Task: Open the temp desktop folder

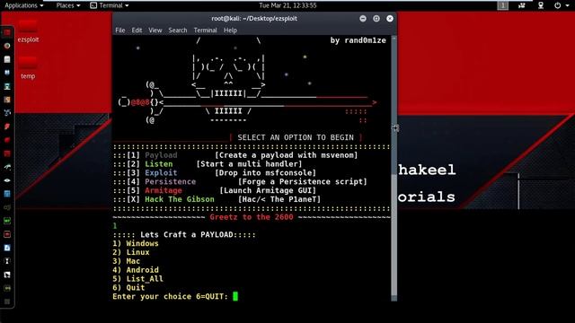Action: tap(28, 68)
